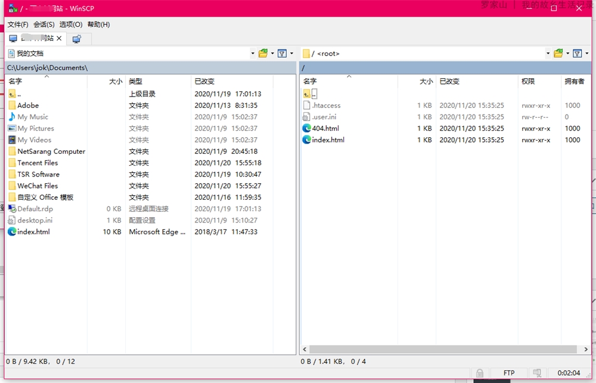The height and width of the screenshot is (383, 596).
Task: Click session time 0:02:04
Action: (569, 373)
